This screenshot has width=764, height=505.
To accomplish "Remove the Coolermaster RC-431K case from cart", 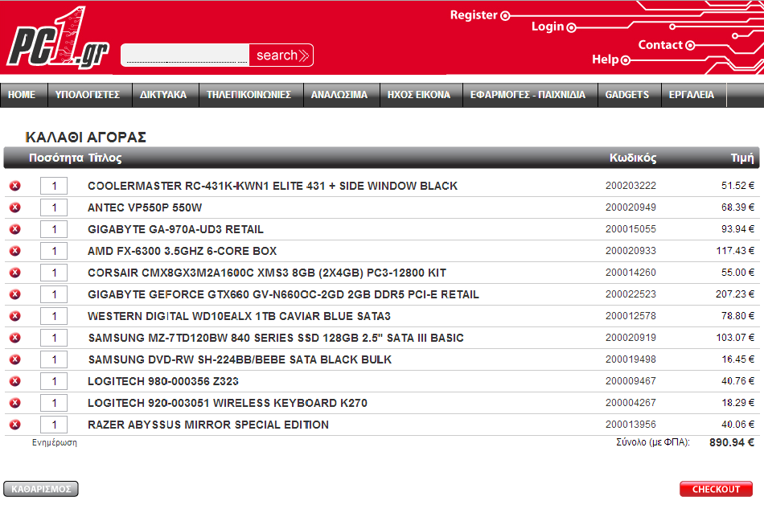I will (x=15, y=186).
